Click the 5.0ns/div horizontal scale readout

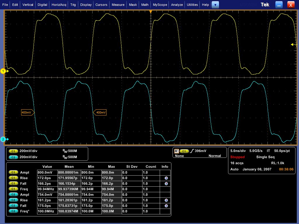pyautogui.click(x=238, y=151)
